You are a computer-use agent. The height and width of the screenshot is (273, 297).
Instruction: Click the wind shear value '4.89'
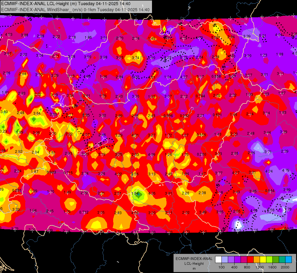pyautogui.click(x=87, y=76)
